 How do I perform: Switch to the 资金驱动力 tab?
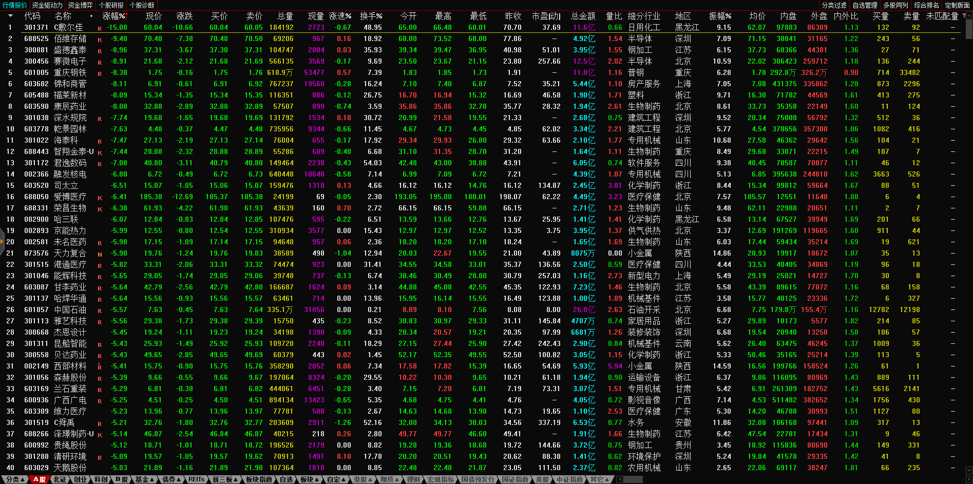pos(47,5)
